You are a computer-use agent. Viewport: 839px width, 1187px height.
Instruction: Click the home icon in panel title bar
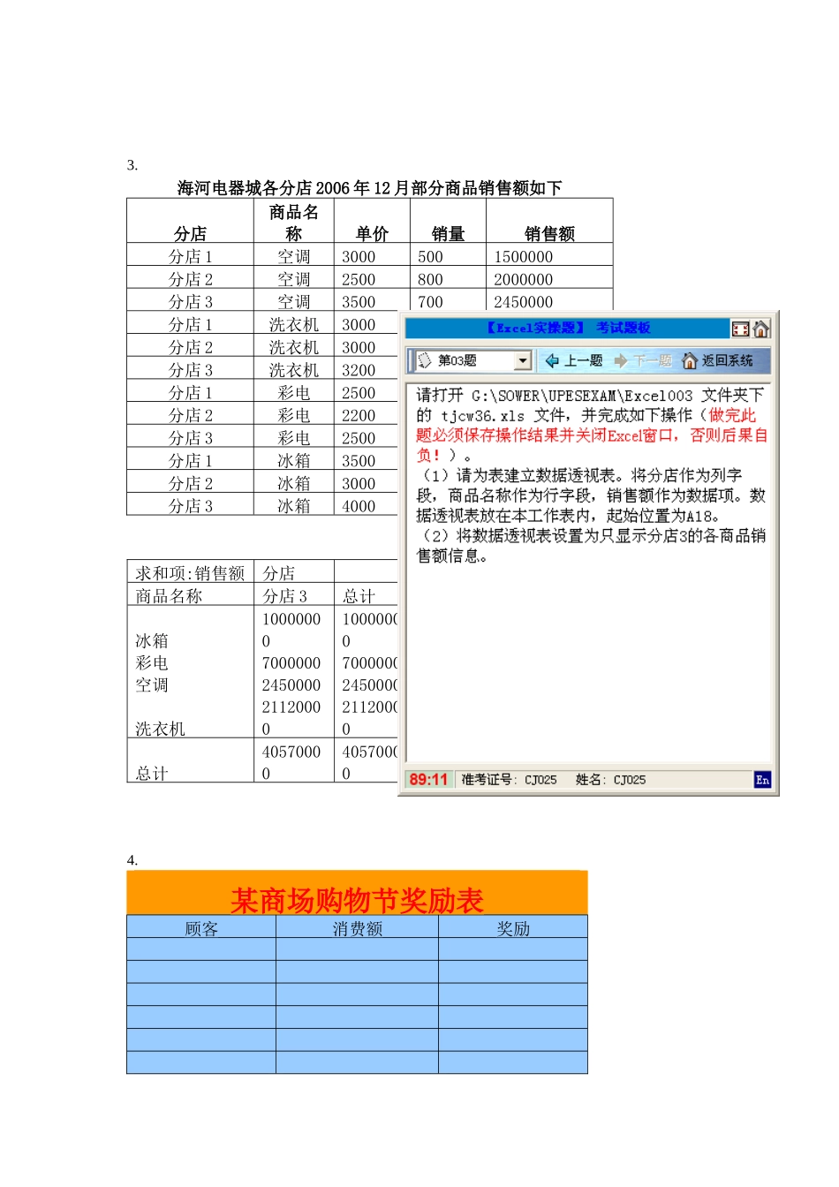pos(761,329)
